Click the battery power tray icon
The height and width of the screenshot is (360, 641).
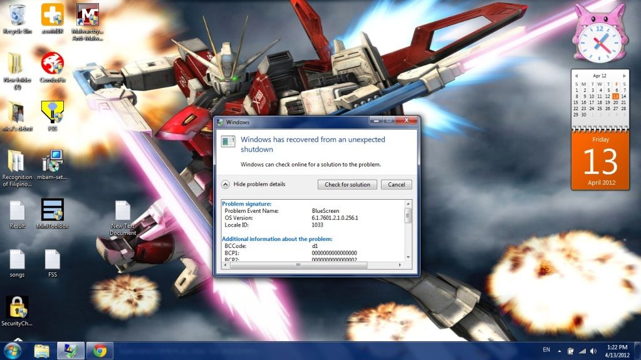pos(571,351)
